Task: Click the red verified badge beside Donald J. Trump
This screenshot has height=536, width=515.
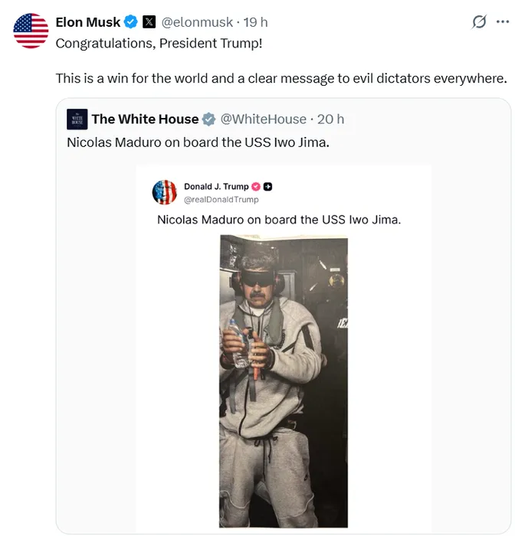Action: coord(256,187)
